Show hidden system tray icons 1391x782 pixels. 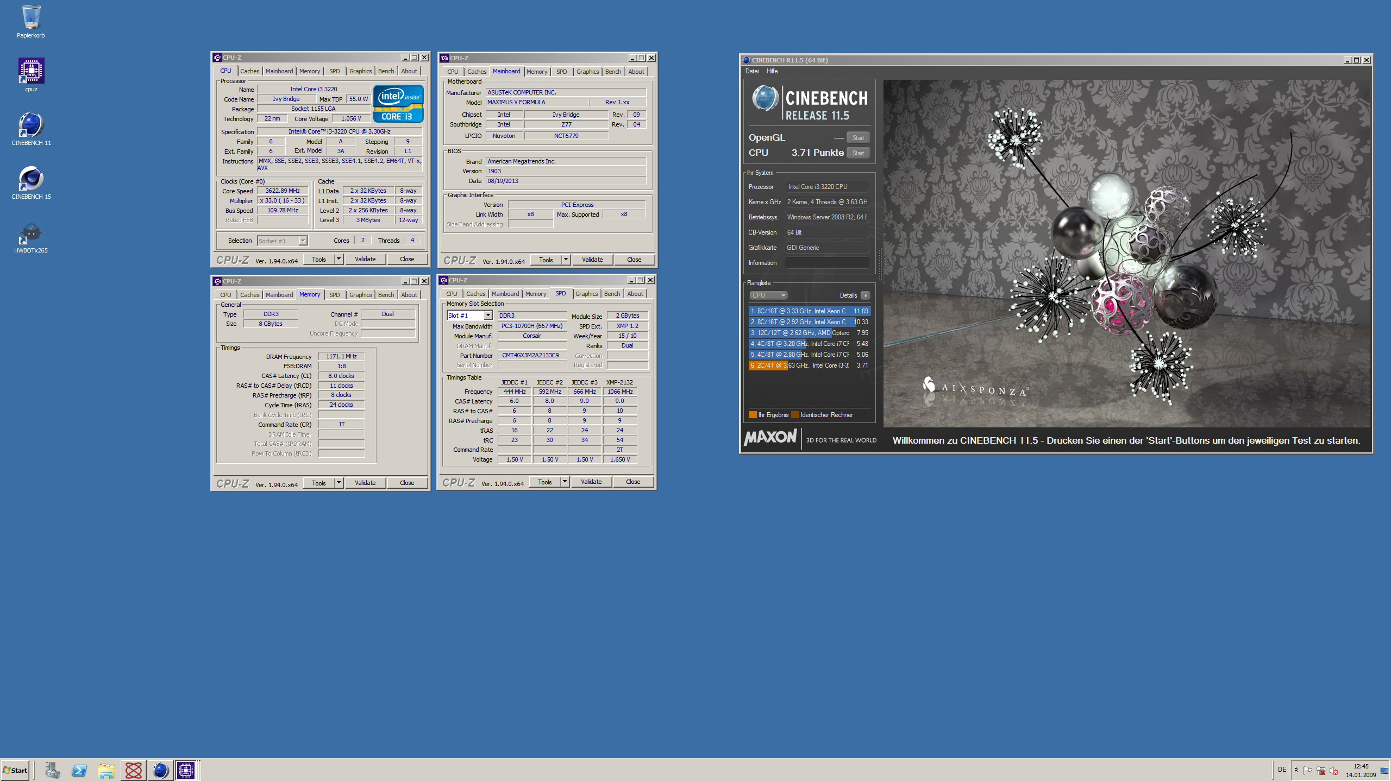[x=1296, y=770]
